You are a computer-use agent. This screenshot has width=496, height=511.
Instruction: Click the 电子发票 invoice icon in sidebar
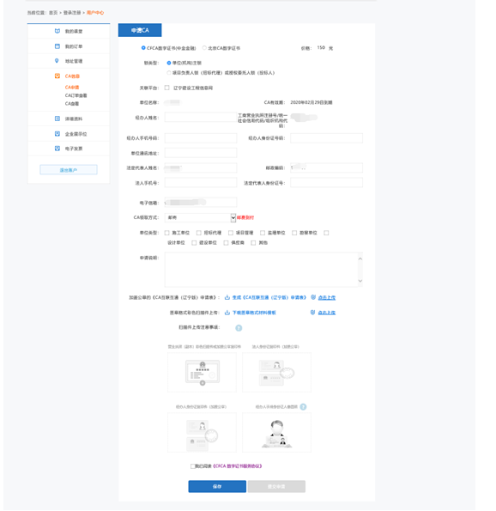(57, 149)
